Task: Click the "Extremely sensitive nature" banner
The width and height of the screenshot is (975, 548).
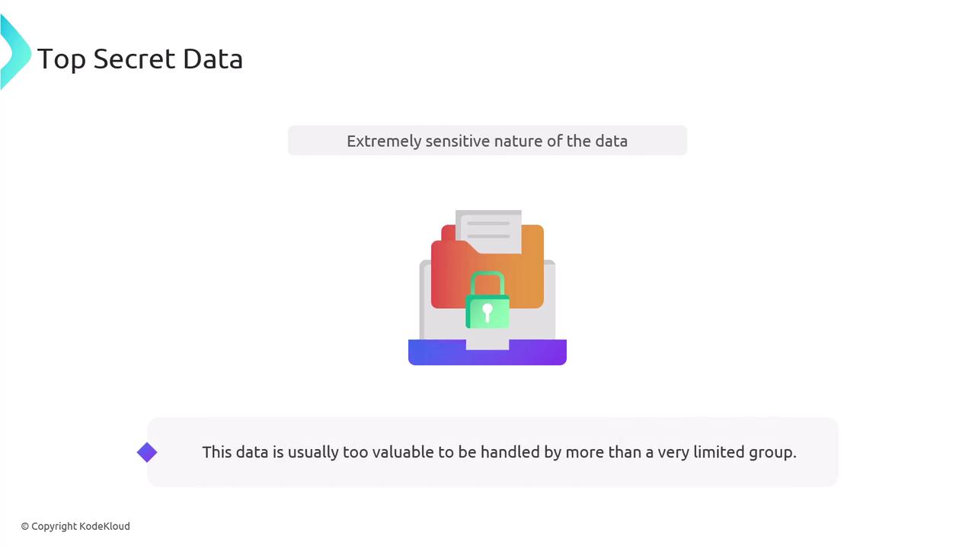Action: [487, 141]
